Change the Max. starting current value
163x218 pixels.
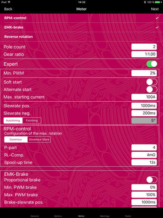(x=144, y=97)
